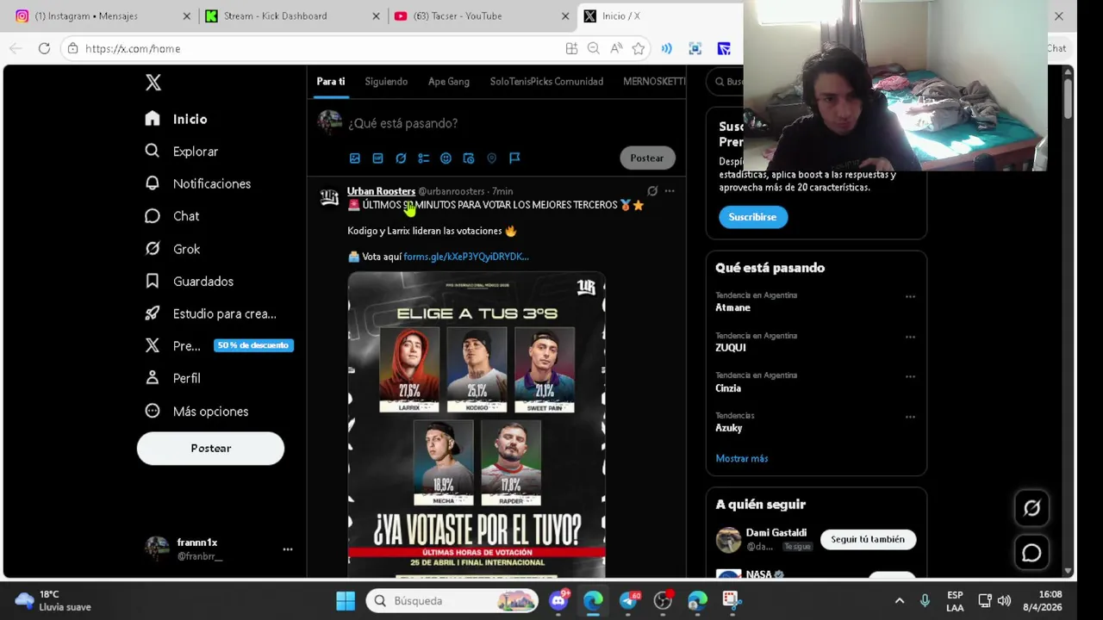The width and height of the screenshot is (1103, 620).
Task: Open Telegram from the taskbar
Action: pos(628,601)
